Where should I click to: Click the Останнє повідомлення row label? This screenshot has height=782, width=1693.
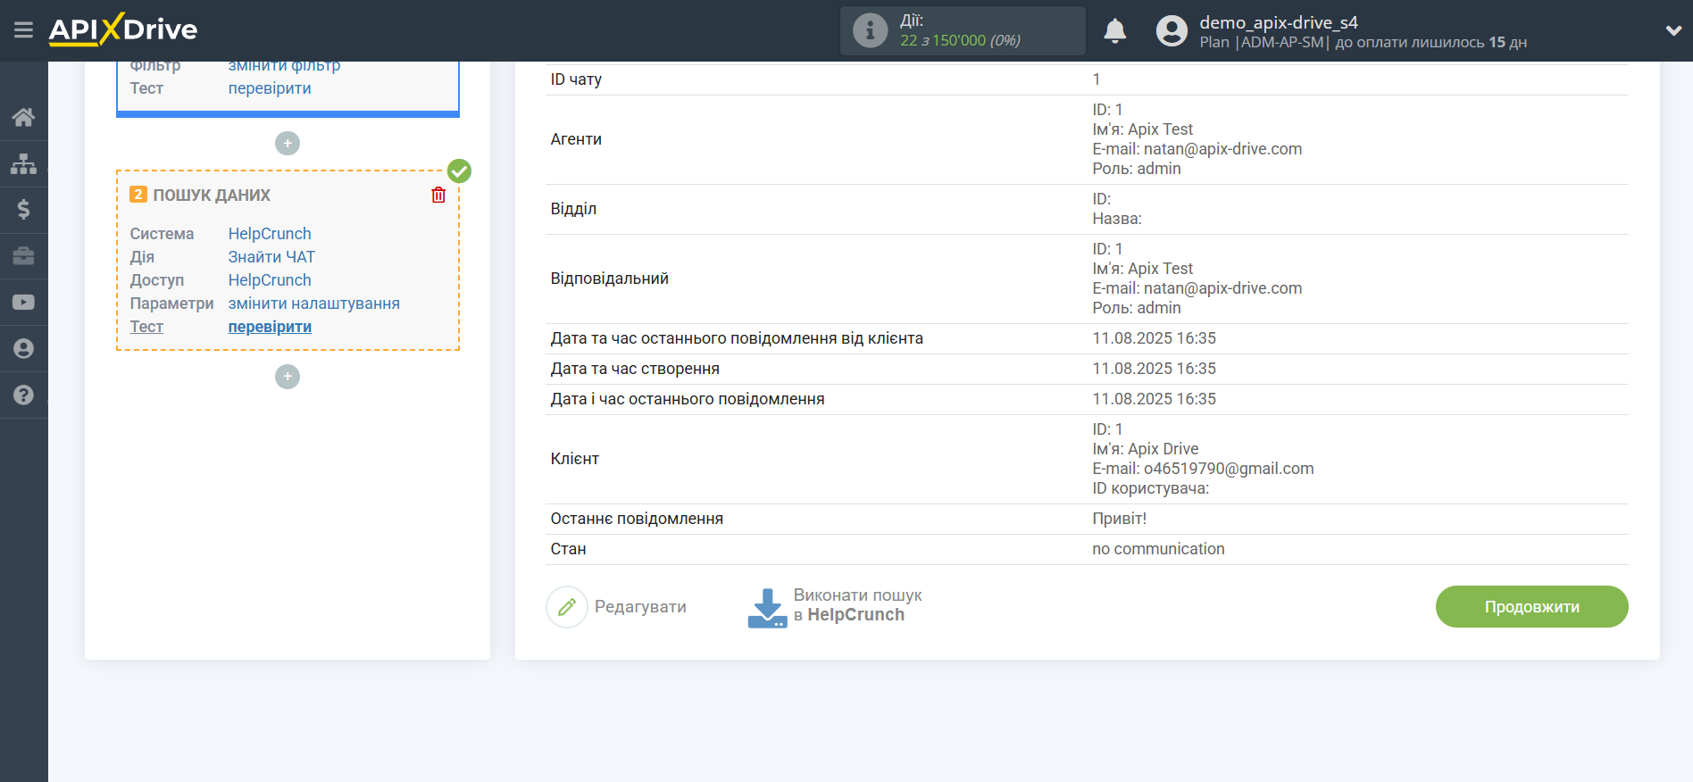637,519
